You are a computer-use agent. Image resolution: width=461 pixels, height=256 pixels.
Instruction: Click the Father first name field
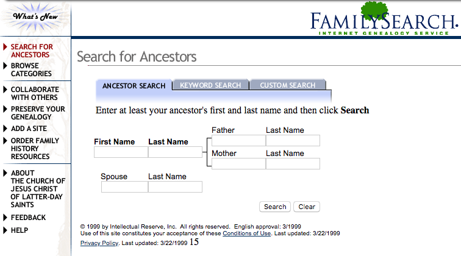tap(238, 141)
